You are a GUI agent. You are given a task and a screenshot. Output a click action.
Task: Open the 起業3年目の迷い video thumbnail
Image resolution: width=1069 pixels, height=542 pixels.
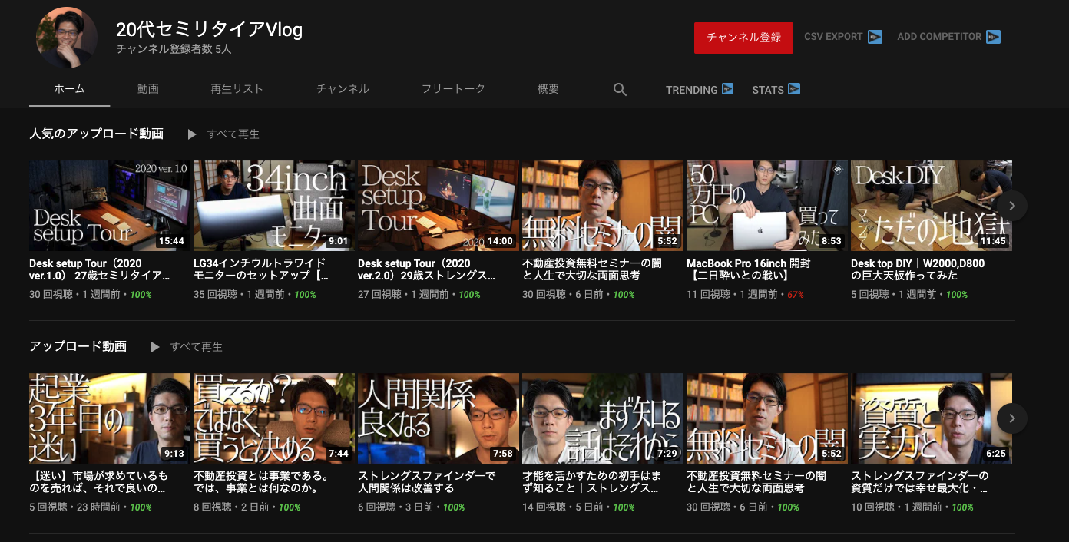[x=110, y=418]
